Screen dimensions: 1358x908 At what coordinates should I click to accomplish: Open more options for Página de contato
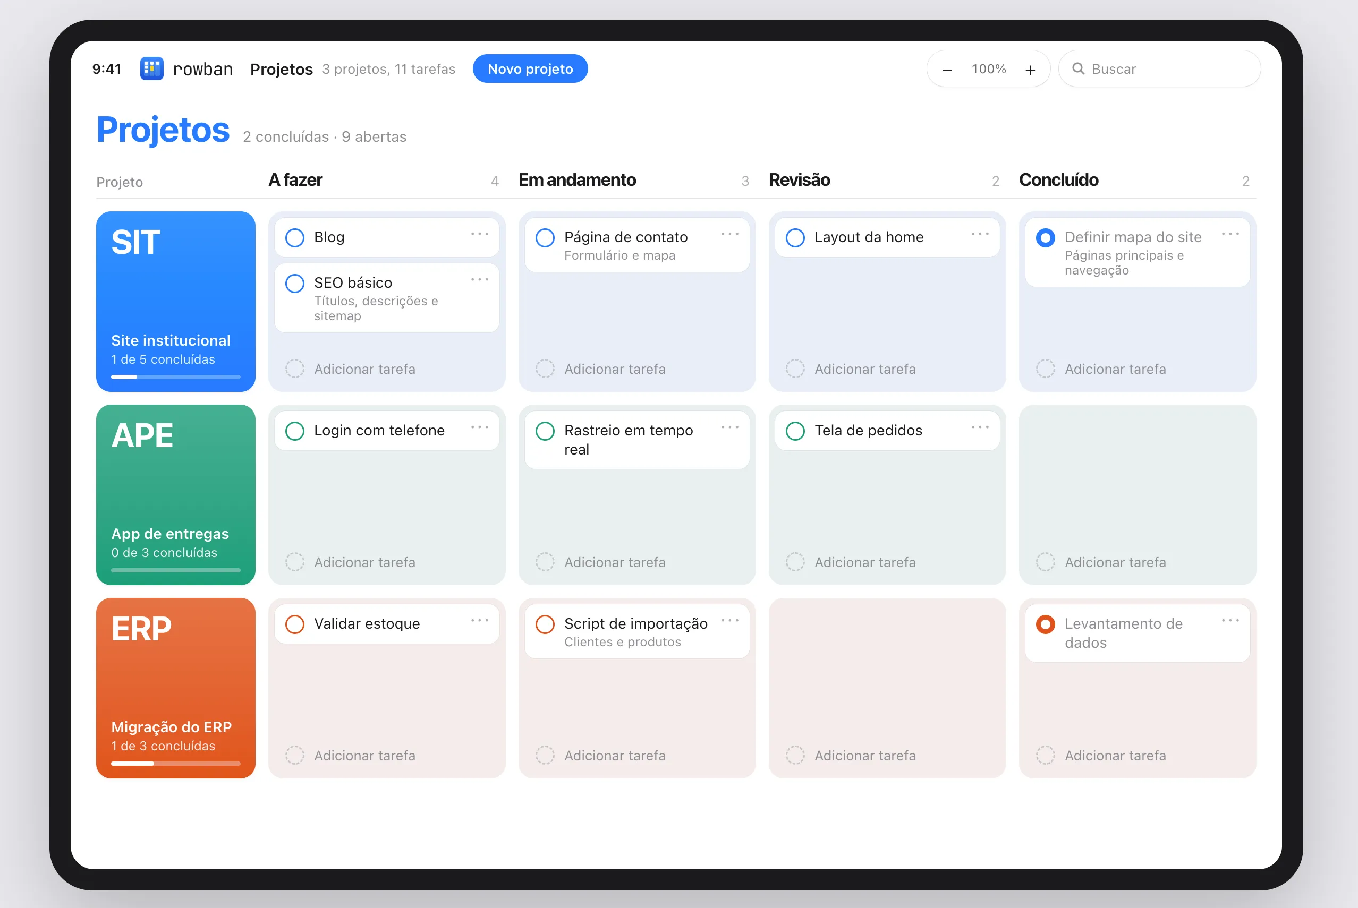730,234
